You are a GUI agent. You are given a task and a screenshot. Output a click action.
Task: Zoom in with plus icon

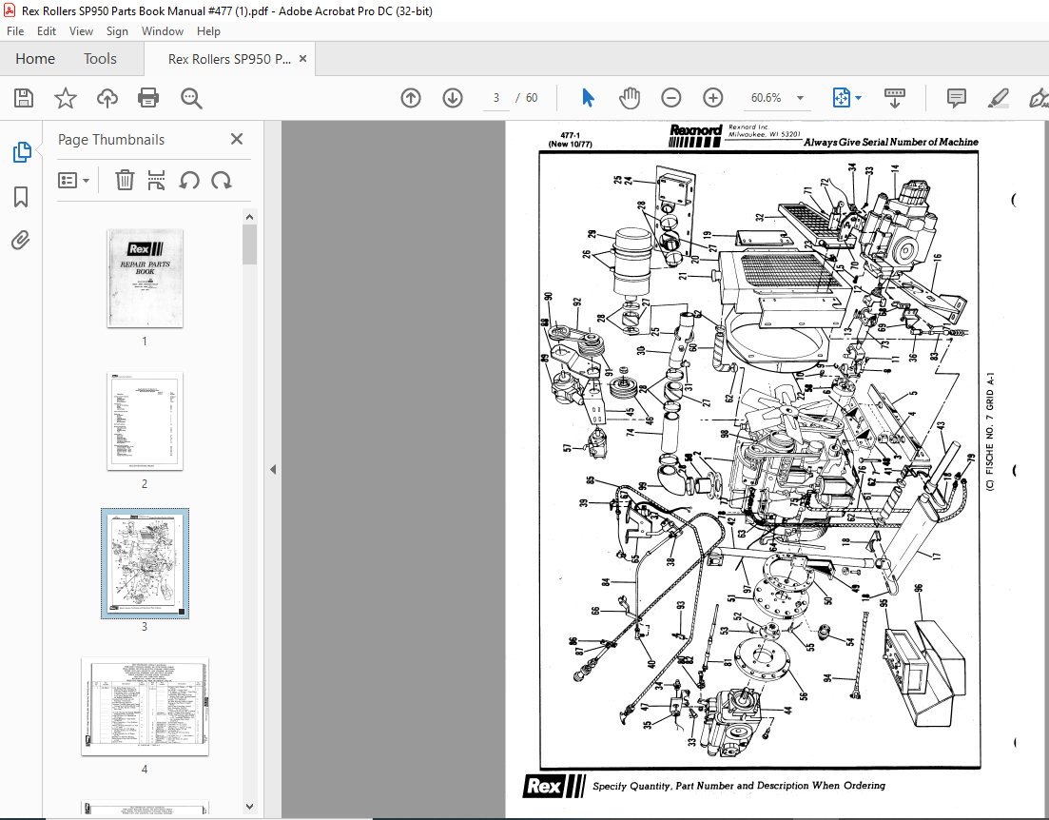point(713,98)
